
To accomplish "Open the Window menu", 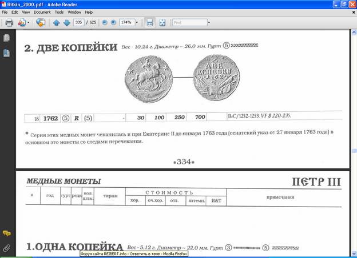I will pos(74,12).
